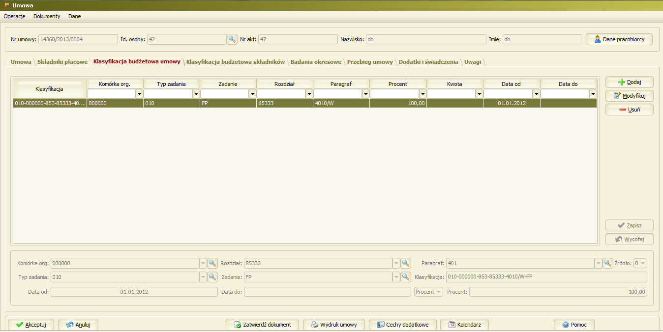The width and height of the screenshot is (663, 332).
Task: Open dropdown arrow of Paragraf field 401
Action: pyautogui.click(x=599, y=263)
